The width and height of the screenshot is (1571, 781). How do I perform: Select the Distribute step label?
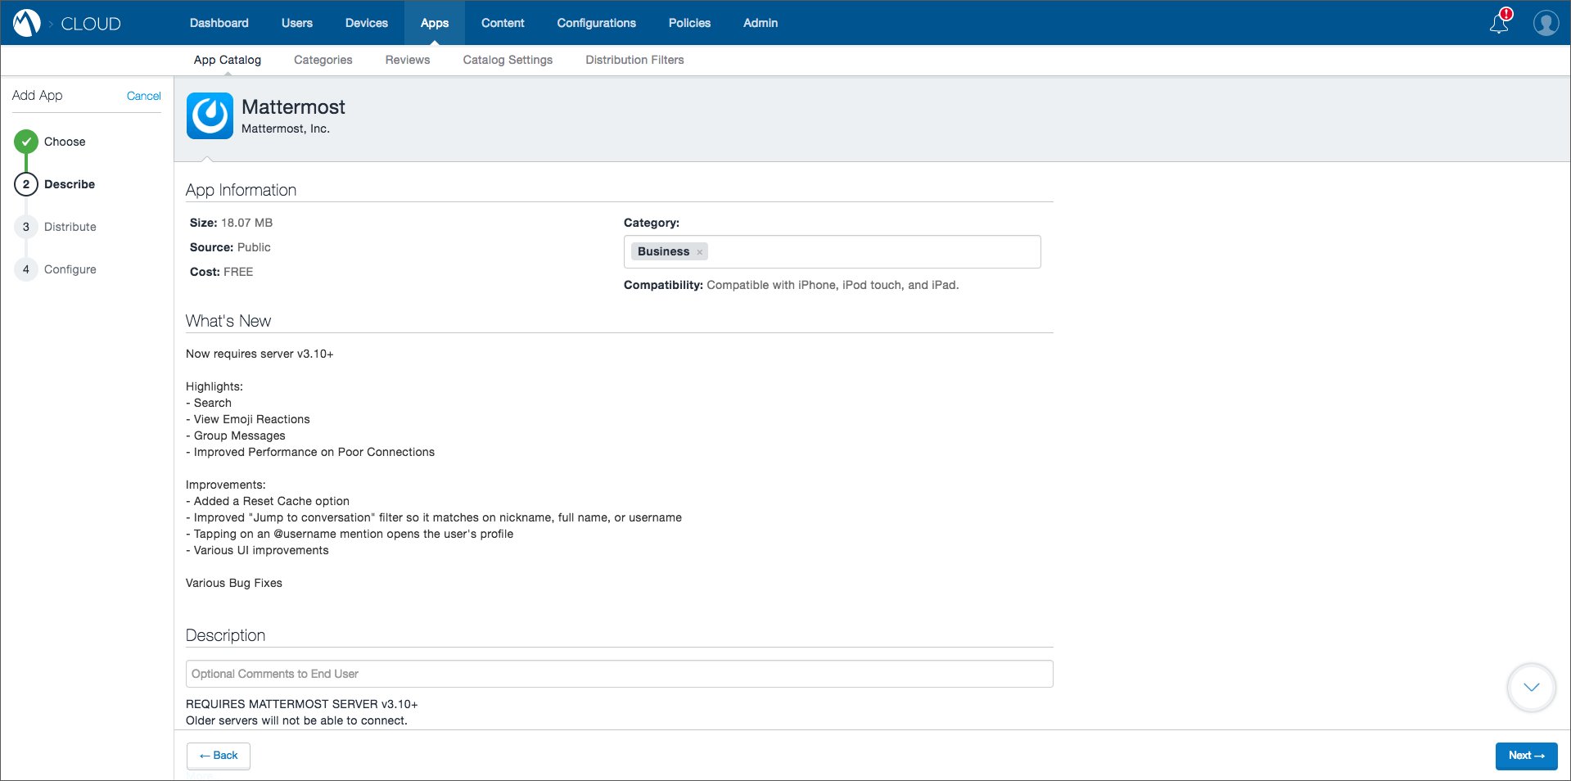(70, 227)
